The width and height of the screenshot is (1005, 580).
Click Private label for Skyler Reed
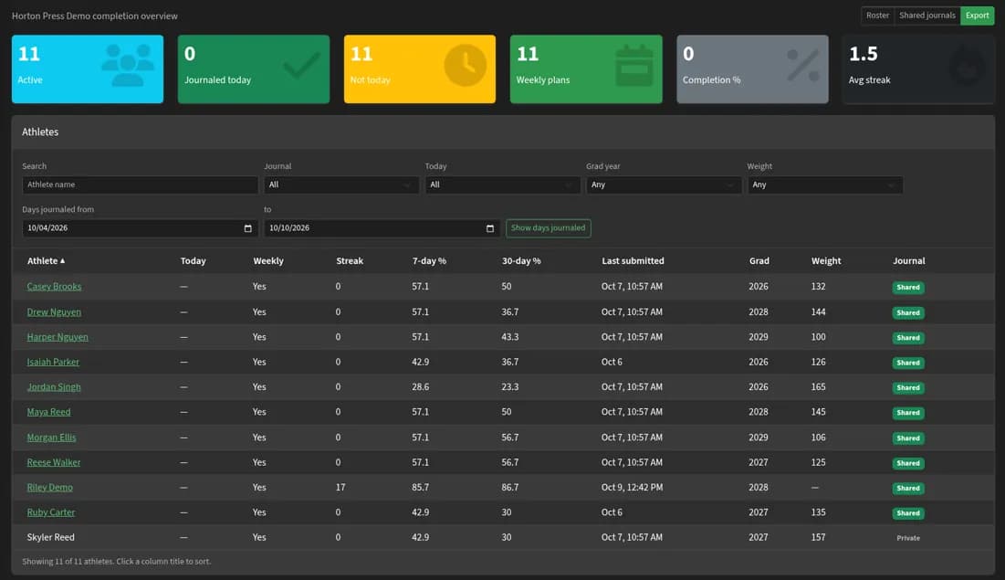click(x=908, y=538)
